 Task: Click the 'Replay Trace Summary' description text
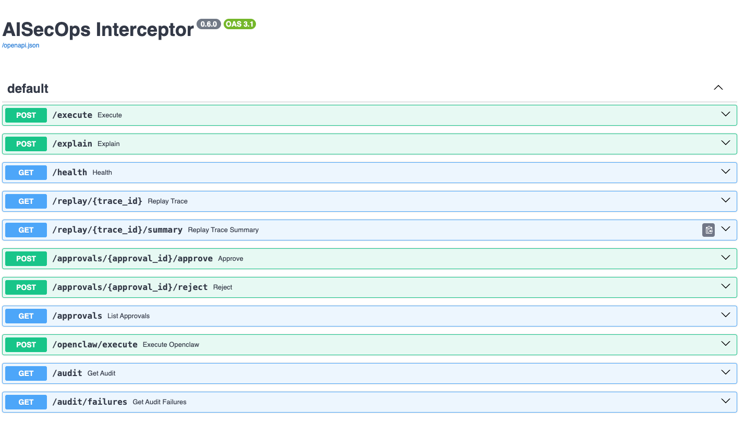[x=223, y=230]
